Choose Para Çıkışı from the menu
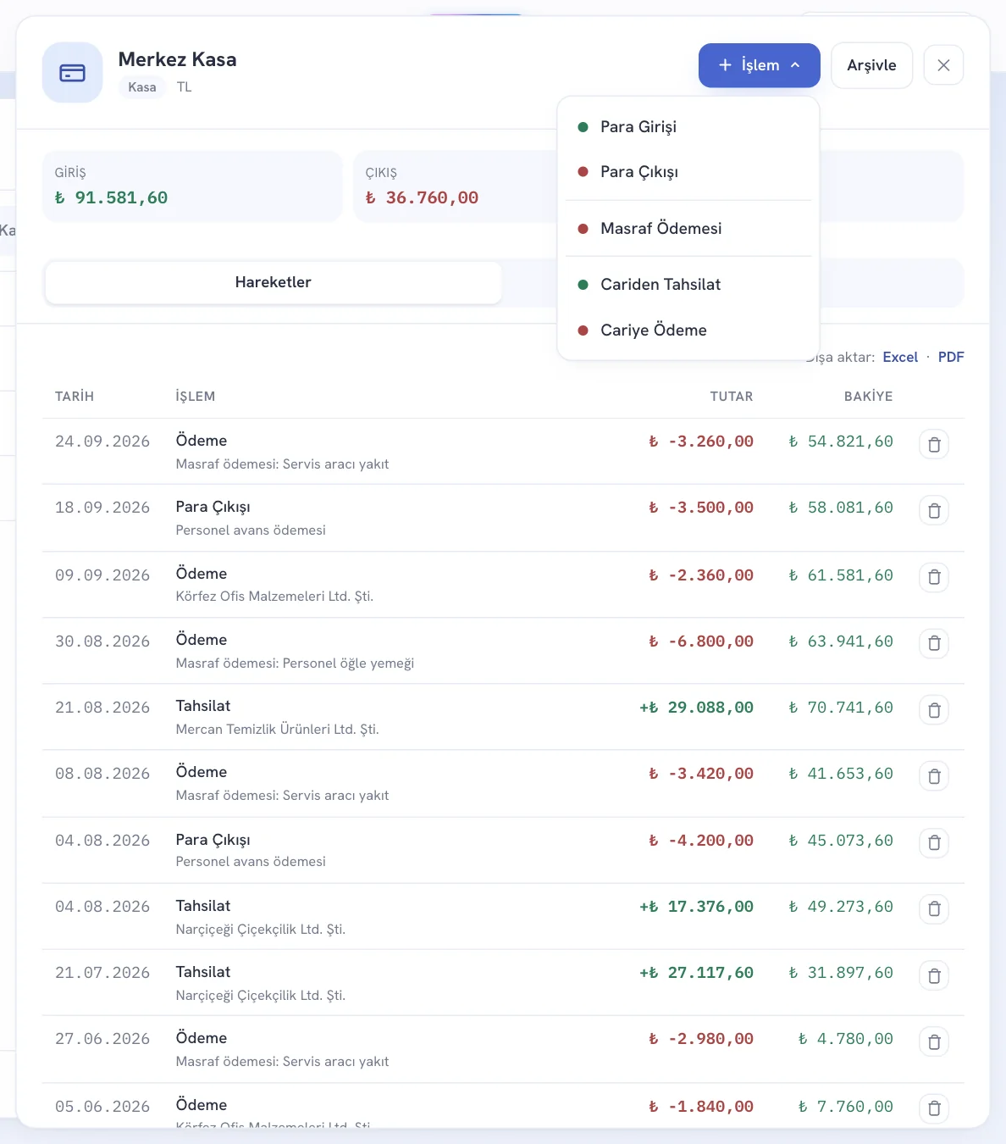 tap(688, 172)
